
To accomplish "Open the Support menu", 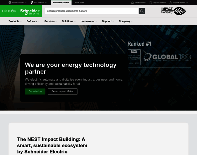I will [107, 21].
